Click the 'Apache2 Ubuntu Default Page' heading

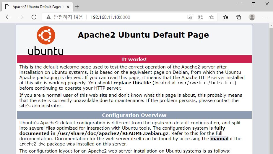143,35
